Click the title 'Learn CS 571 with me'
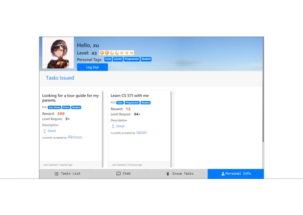 pyautogui.click(x=129, y=96)
